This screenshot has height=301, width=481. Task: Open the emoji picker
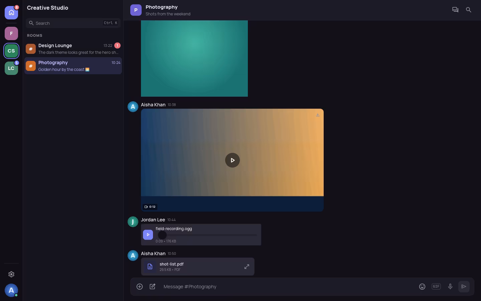point(422,287)
